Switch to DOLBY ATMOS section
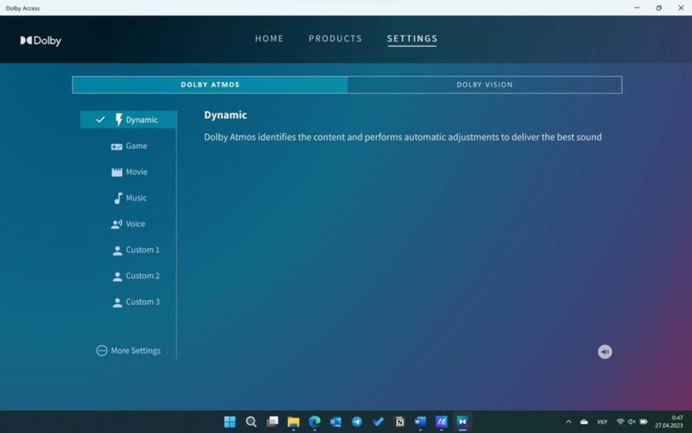The image size is (692, 433). click(210, 85)
